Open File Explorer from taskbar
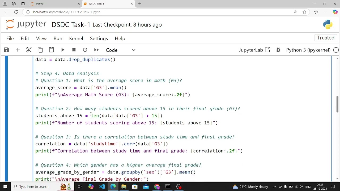The height and width of the screenshot is (191, 340). click(x=124, y=186)
